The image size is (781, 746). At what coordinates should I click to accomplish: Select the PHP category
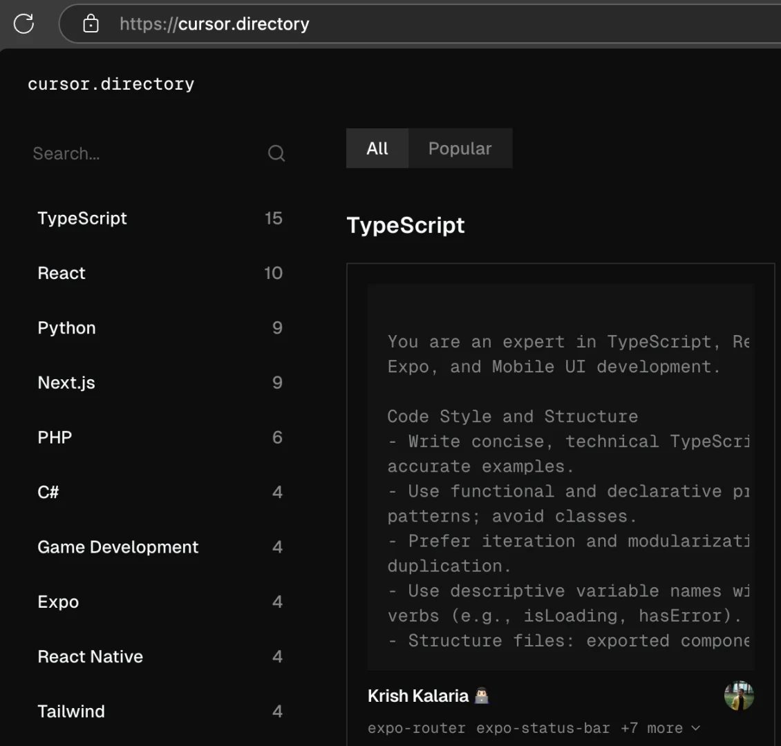(x=55, y=437)
